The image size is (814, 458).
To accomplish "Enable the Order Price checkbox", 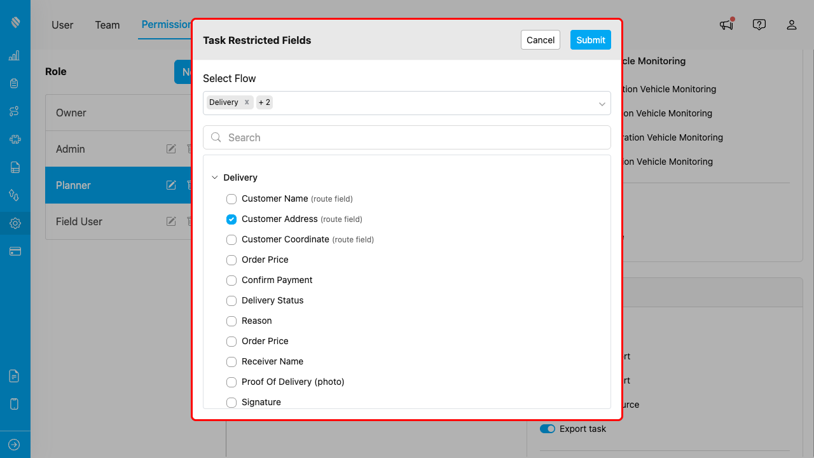I will coord(231,260).
